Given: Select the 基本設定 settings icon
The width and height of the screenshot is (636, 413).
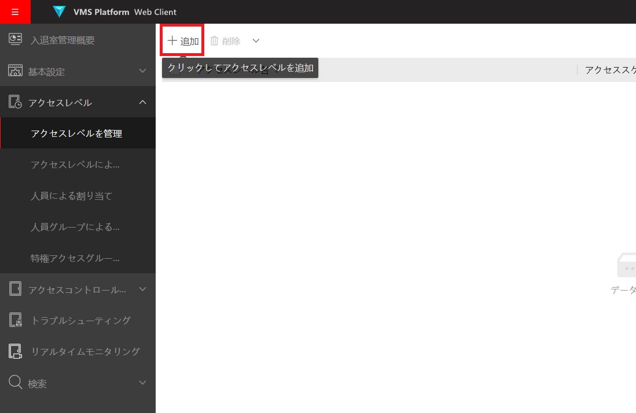Looking at the screenshot, I should (15, 70).
